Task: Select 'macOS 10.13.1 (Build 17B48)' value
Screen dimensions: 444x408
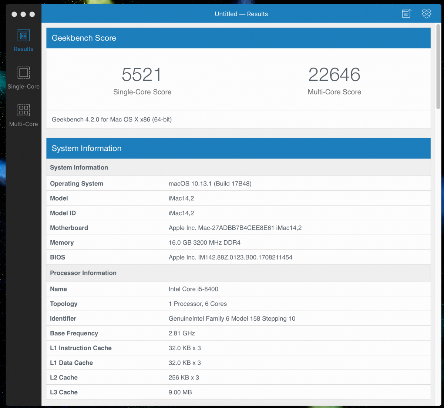Action: pos(210,184)
